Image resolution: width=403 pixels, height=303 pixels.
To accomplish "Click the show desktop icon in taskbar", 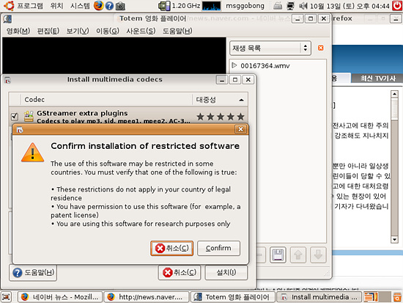I will 7,297.
